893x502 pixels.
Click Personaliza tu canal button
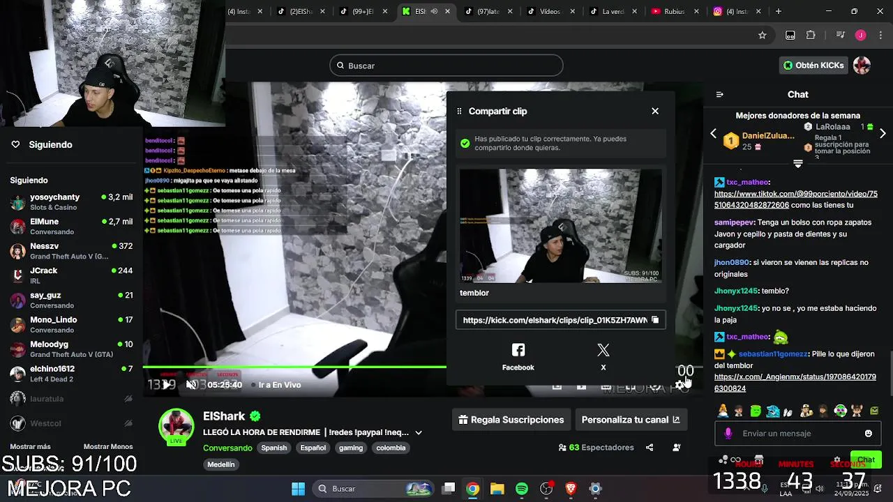631,420
